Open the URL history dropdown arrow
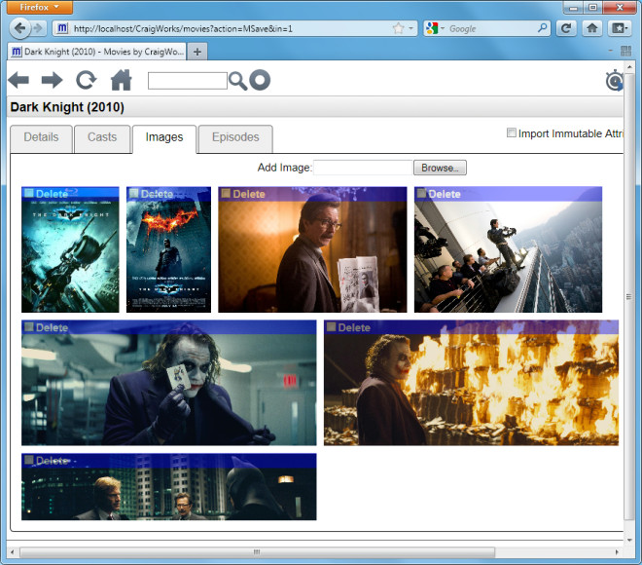 (x=410, y=28)
